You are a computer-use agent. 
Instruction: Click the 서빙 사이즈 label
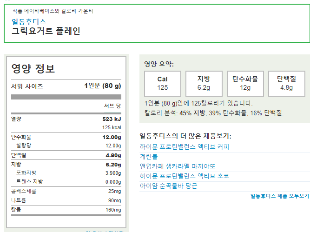point(27,86)
